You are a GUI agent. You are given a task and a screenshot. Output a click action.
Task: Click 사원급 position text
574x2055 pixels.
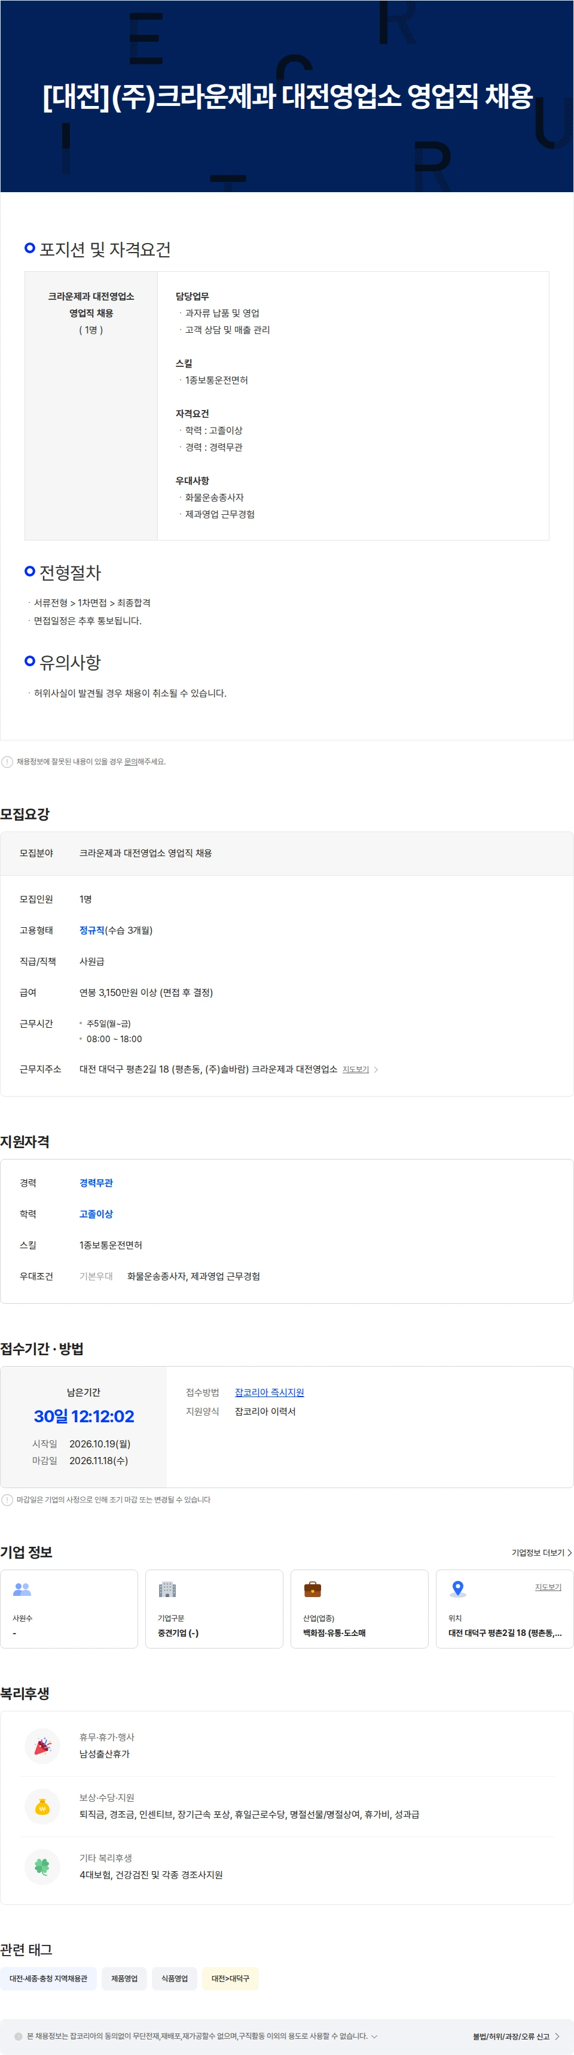pos(91,961)
